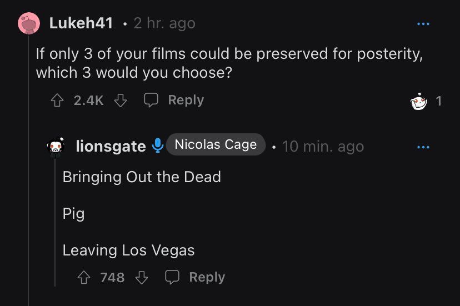The height and width of the screenshot is (306, 460).
Task: Click the 2 hr. ago timestamp
Action: 164,23
